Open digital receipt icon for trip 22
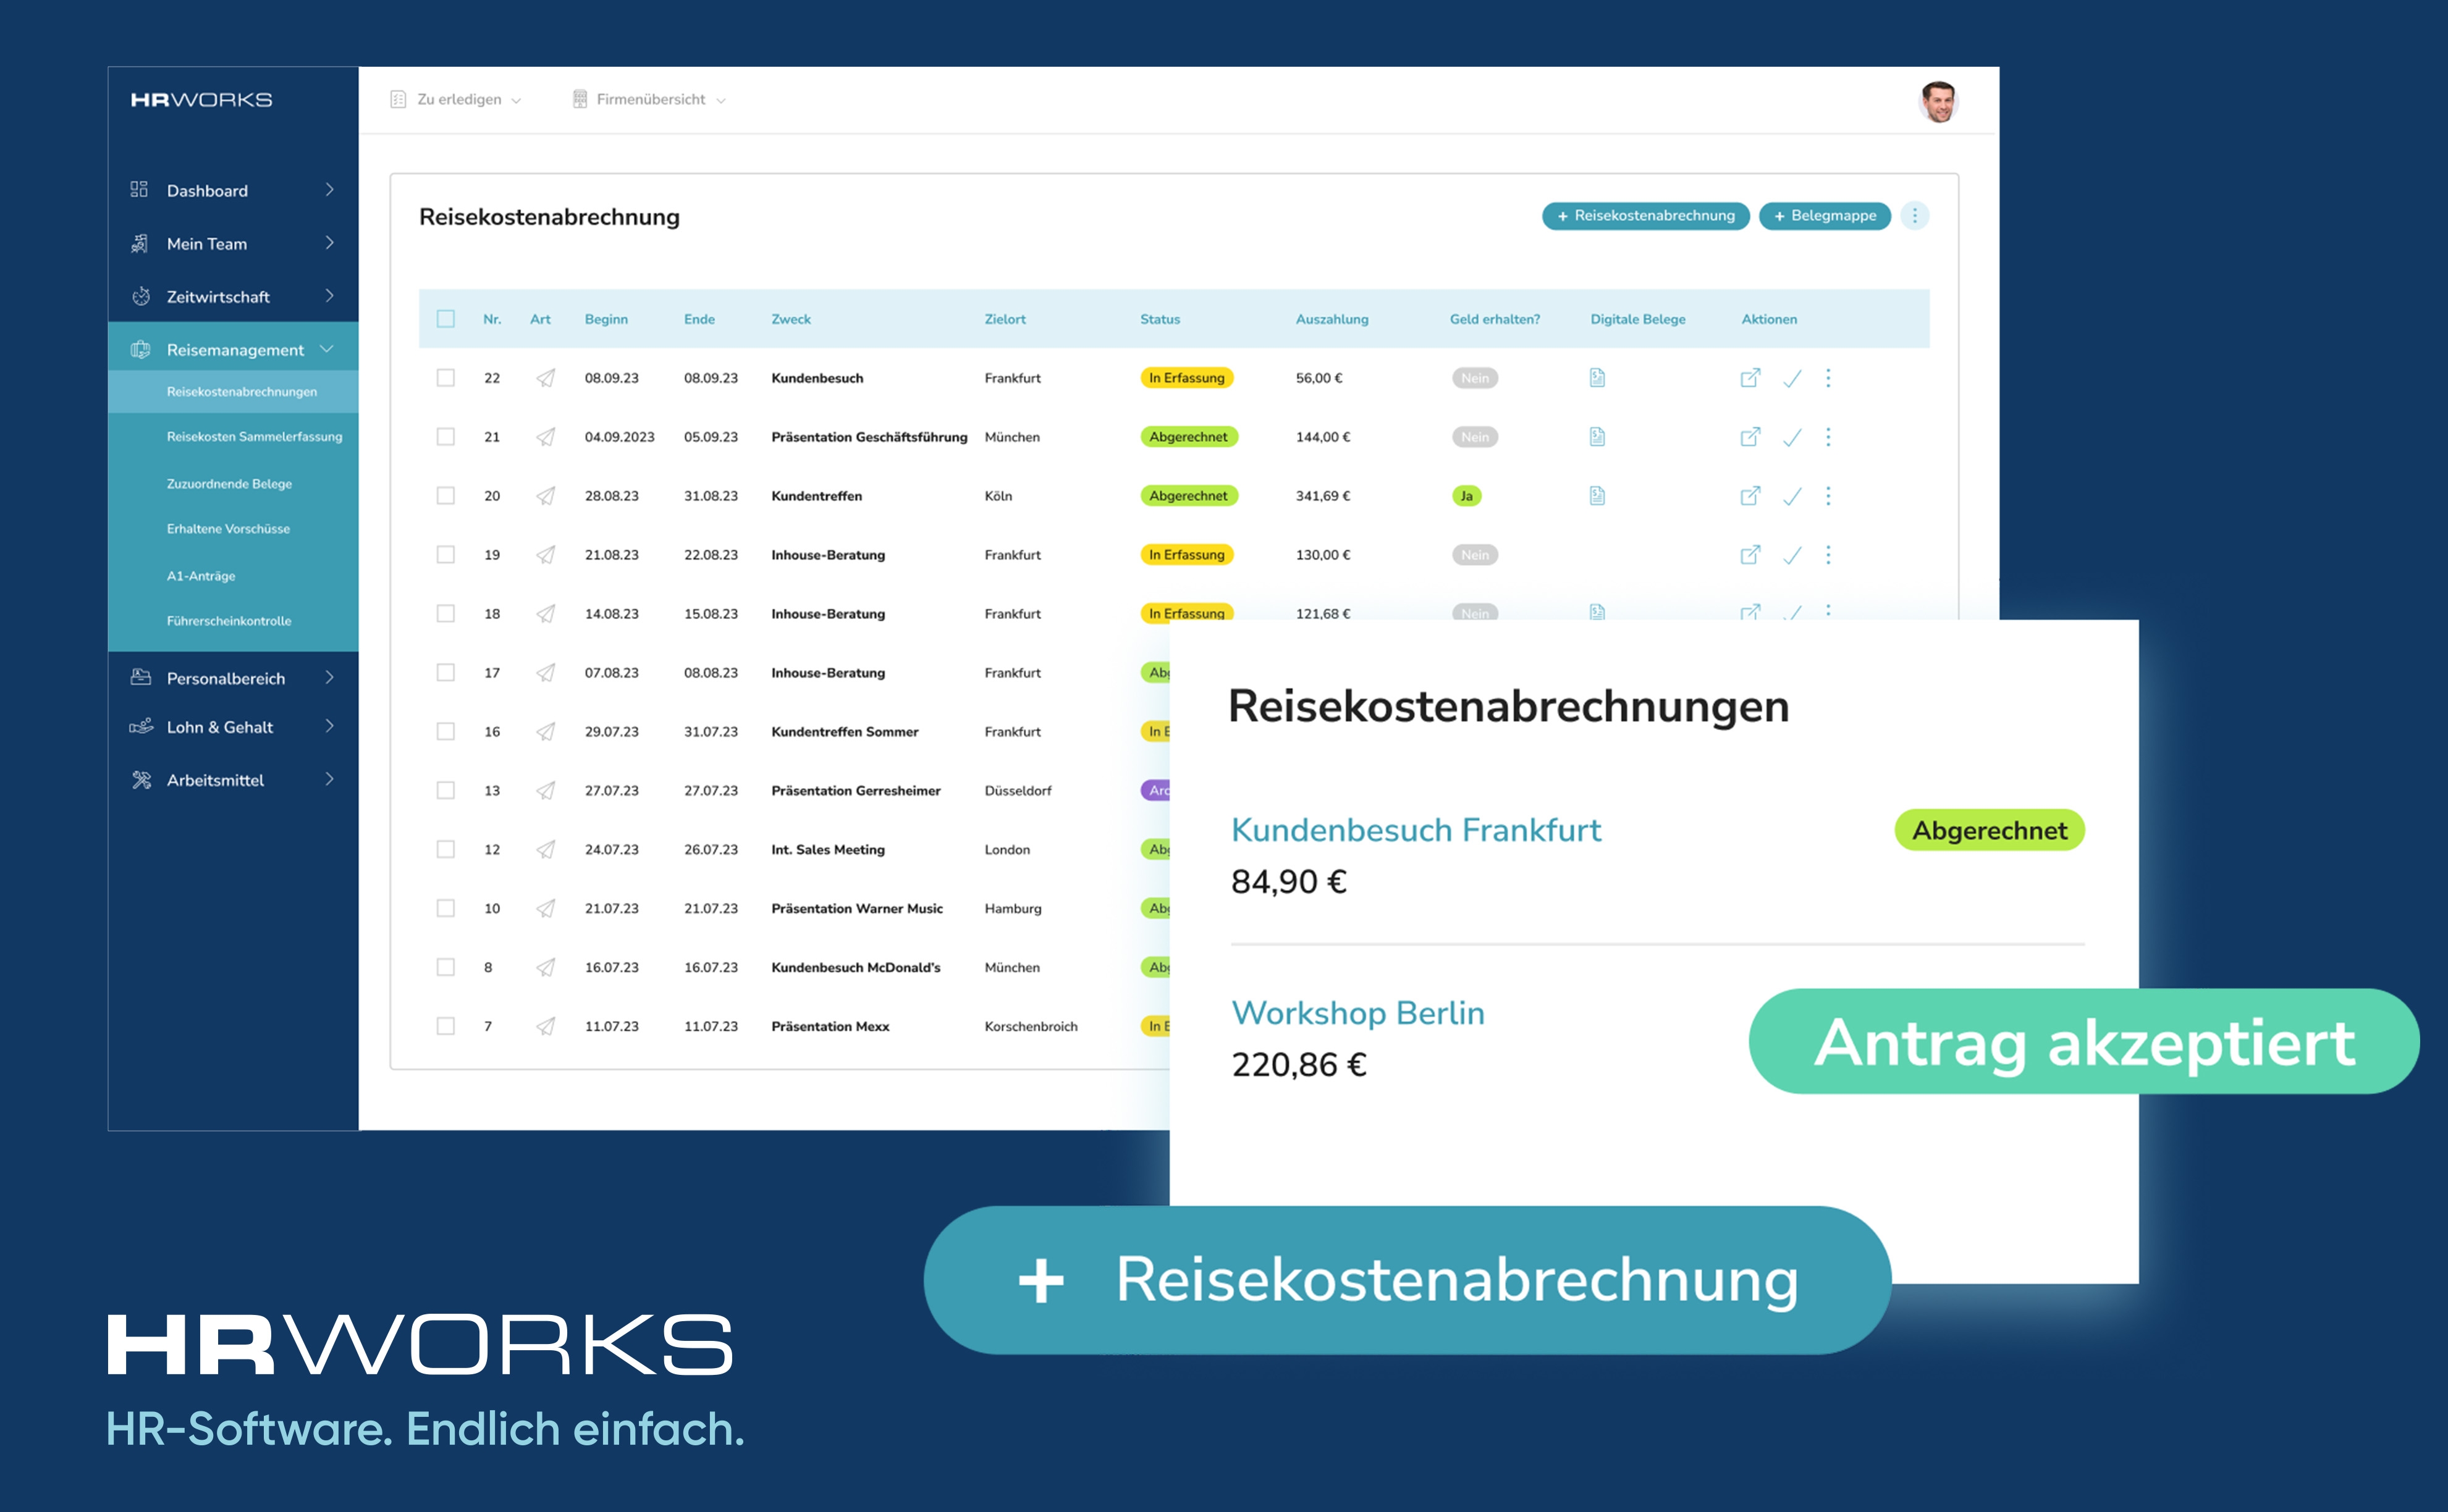 tap(1597, 378)
